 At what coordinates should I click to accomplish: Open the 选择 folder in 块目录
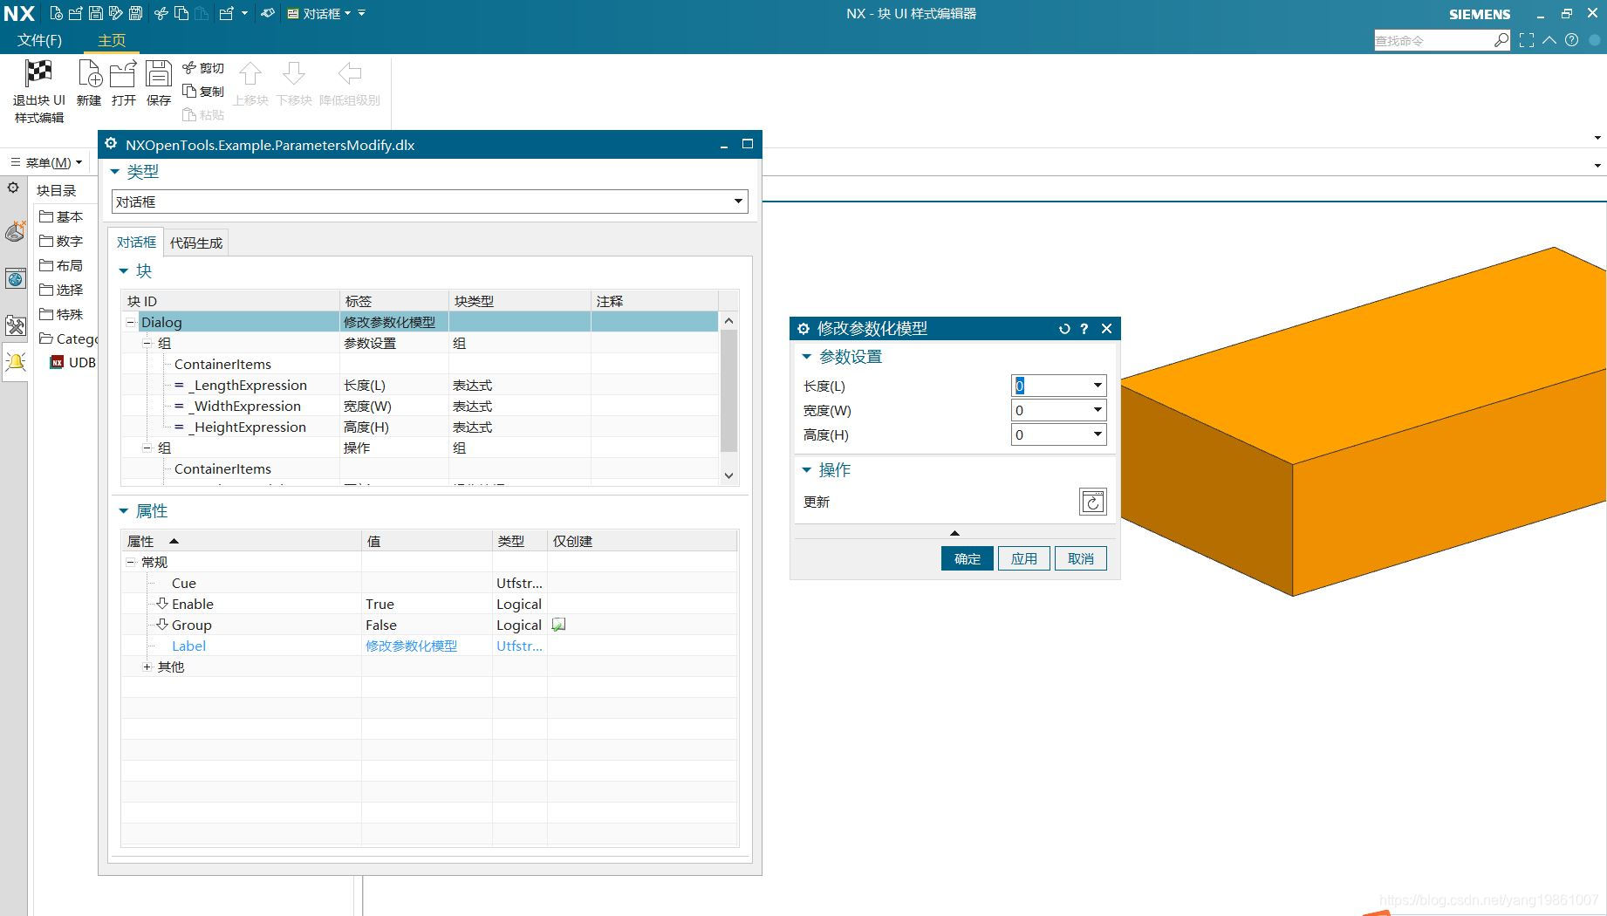click(61, 290)
